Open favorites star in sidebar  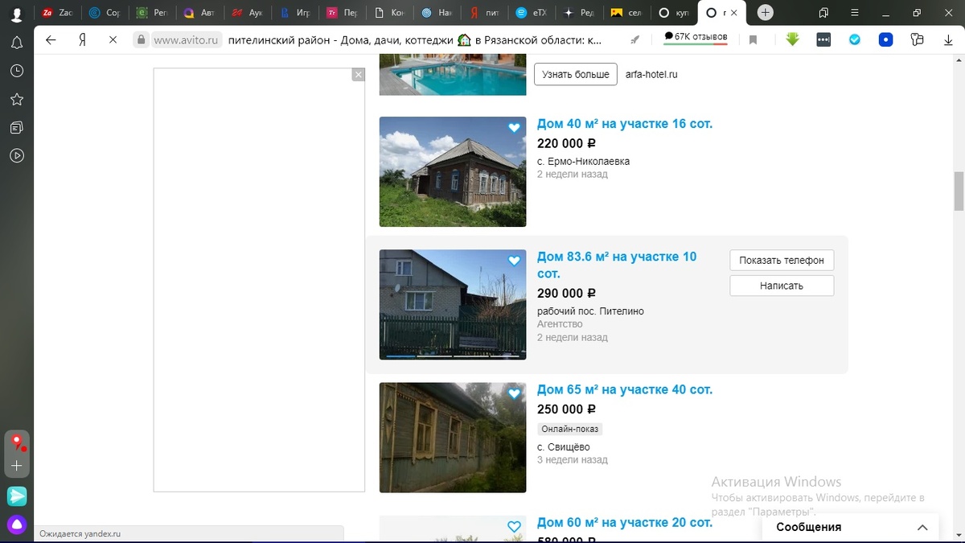tap(16, 100)
